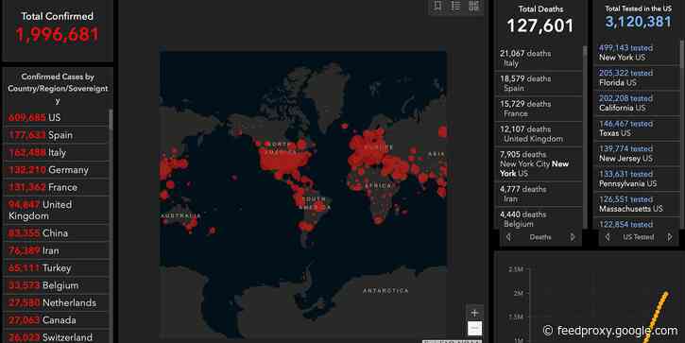The width and height of the screenshot is (685, 343).
Task: Select Netherlands in confirmed cases list
Action: 57,302
